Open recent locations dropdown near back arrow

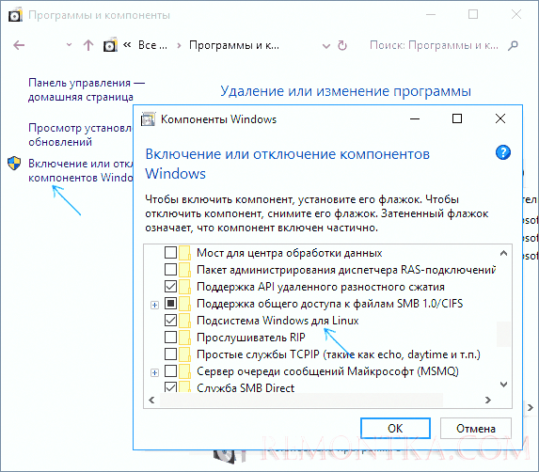point(69,45)
